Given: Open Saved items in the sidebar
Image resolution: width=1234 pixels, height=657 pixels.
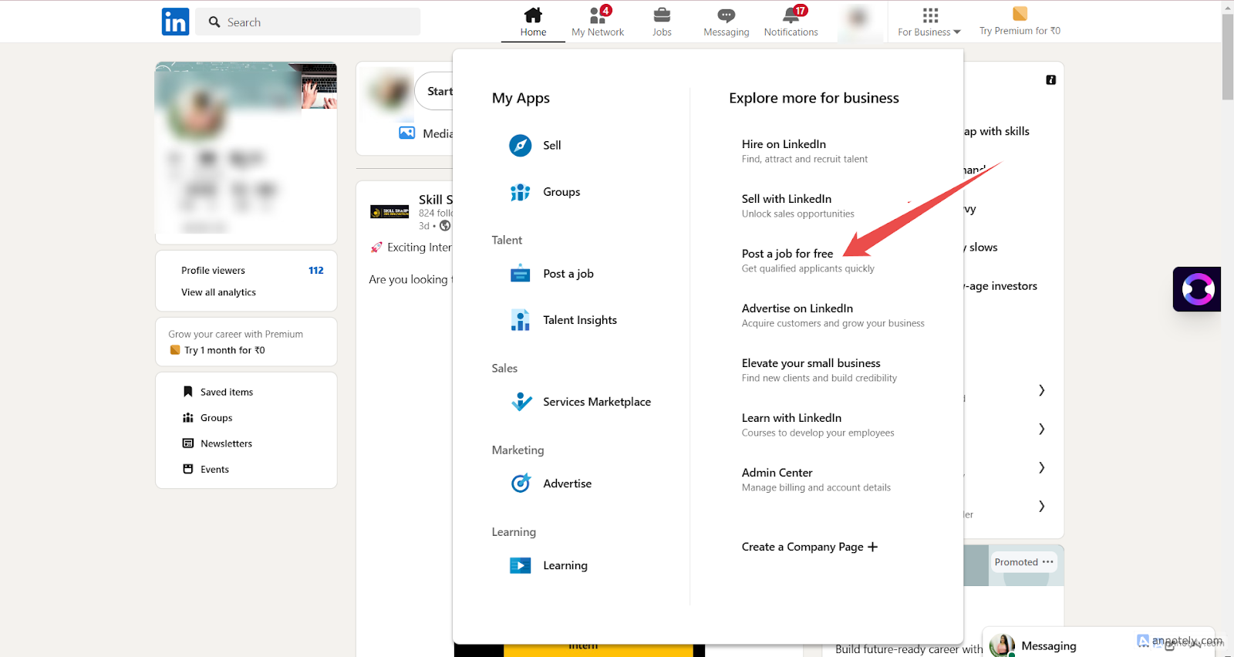Looking at the screenshot, I should click(x=227, y=392).
